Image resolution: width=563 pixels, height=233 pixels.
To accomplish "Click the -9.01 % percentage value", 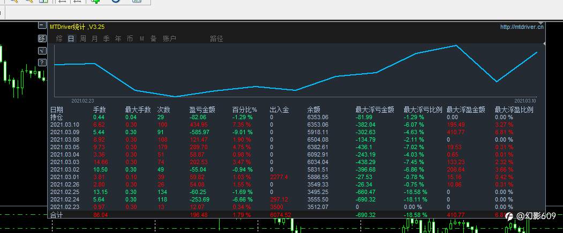I will tap(242, 132).
